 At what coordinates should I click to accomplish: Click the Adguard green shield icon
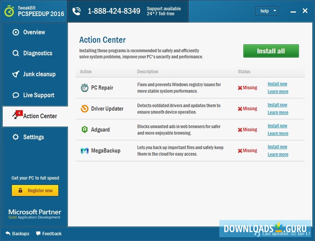[x=85, y=130]
